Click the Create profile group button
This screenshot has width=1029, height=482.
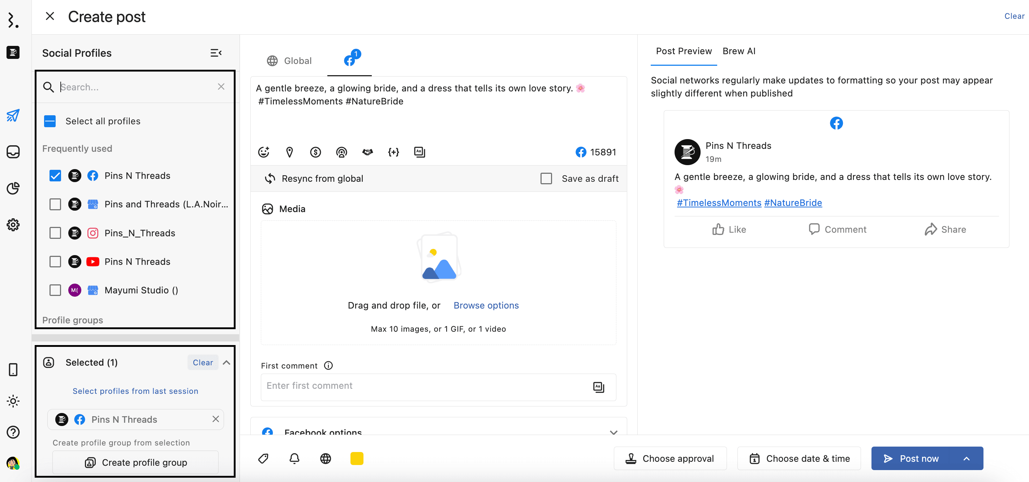pyautogui.click(x=135, y=462)
